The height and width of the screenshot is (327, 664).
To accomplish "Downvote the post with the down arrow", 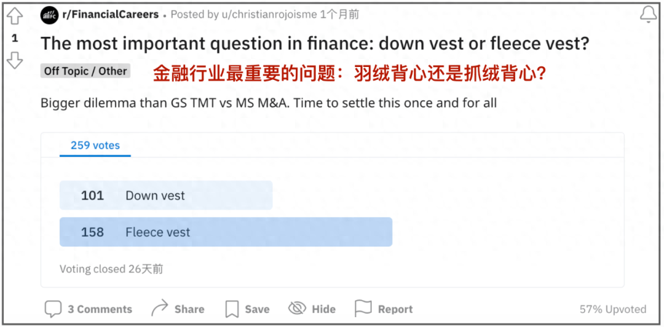I will coord(14,60).
